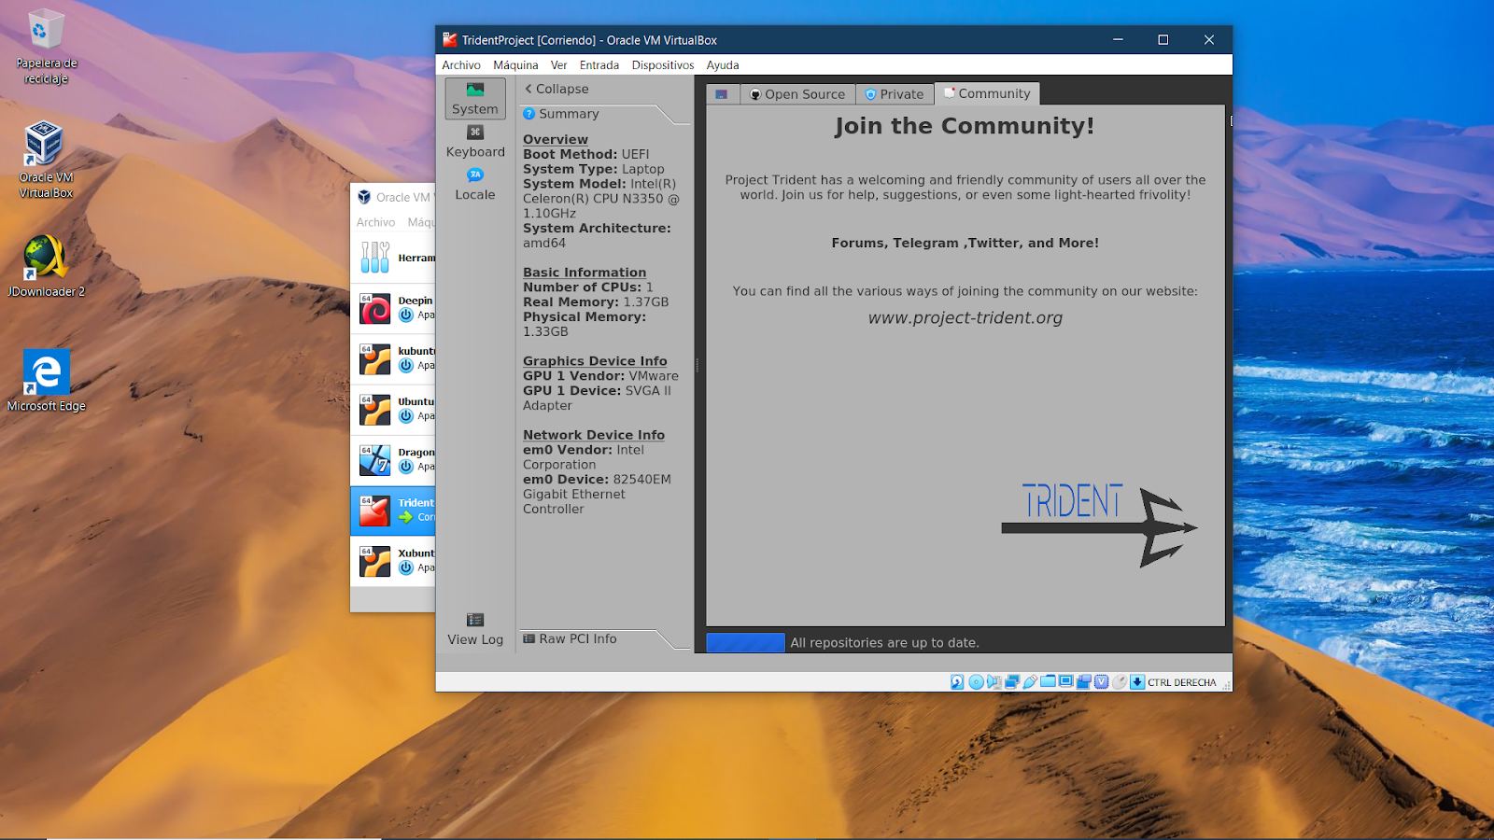Select the kubuntu VM in Manager list
The height and width of the screenshot is (840, 1494).
point(393,358)
